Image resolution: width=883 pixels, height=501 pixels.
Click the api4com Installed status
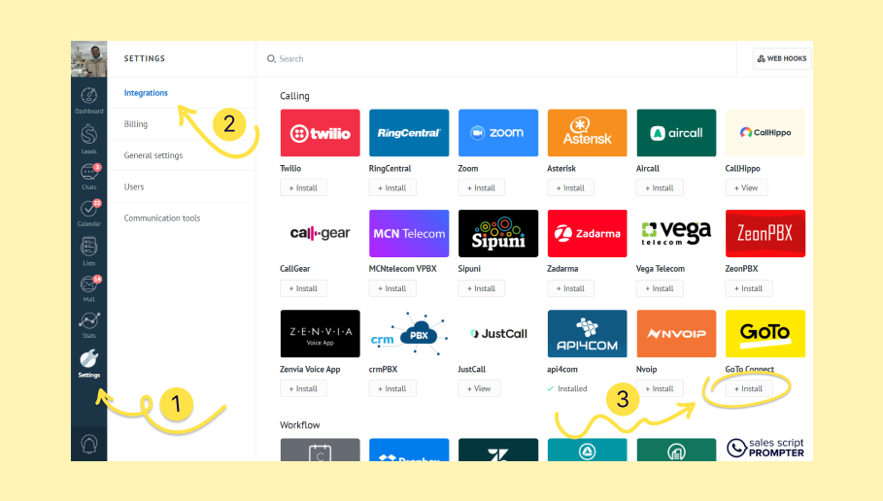[567, 388]
